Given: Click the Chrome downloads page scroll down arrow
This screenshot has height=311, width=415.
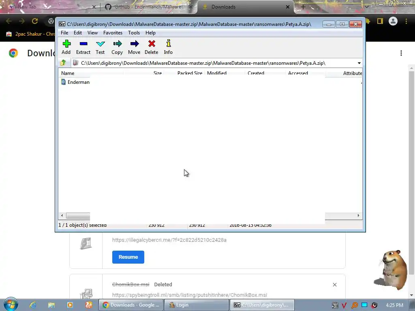Looking at the screenshot, I should [x=411, y=295].
